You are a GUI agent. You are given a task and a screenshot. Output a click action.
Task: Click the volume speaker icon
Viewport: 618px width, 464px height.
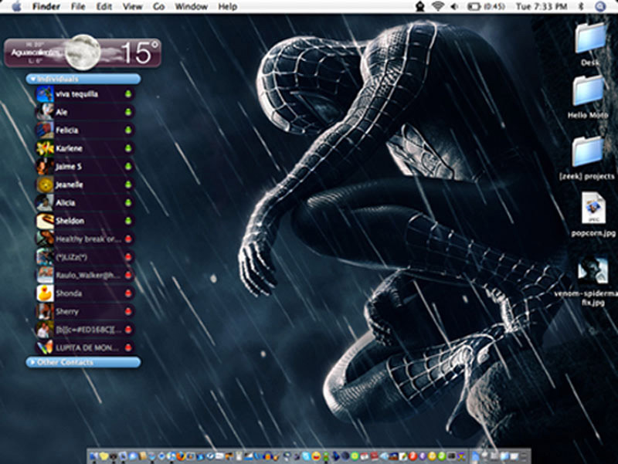click(x=454, y=6)
